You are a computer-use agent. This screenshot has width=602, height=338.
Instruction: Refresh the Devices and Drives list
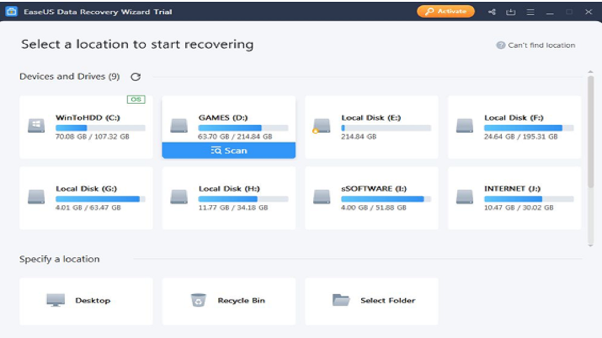tap(135, 77)
